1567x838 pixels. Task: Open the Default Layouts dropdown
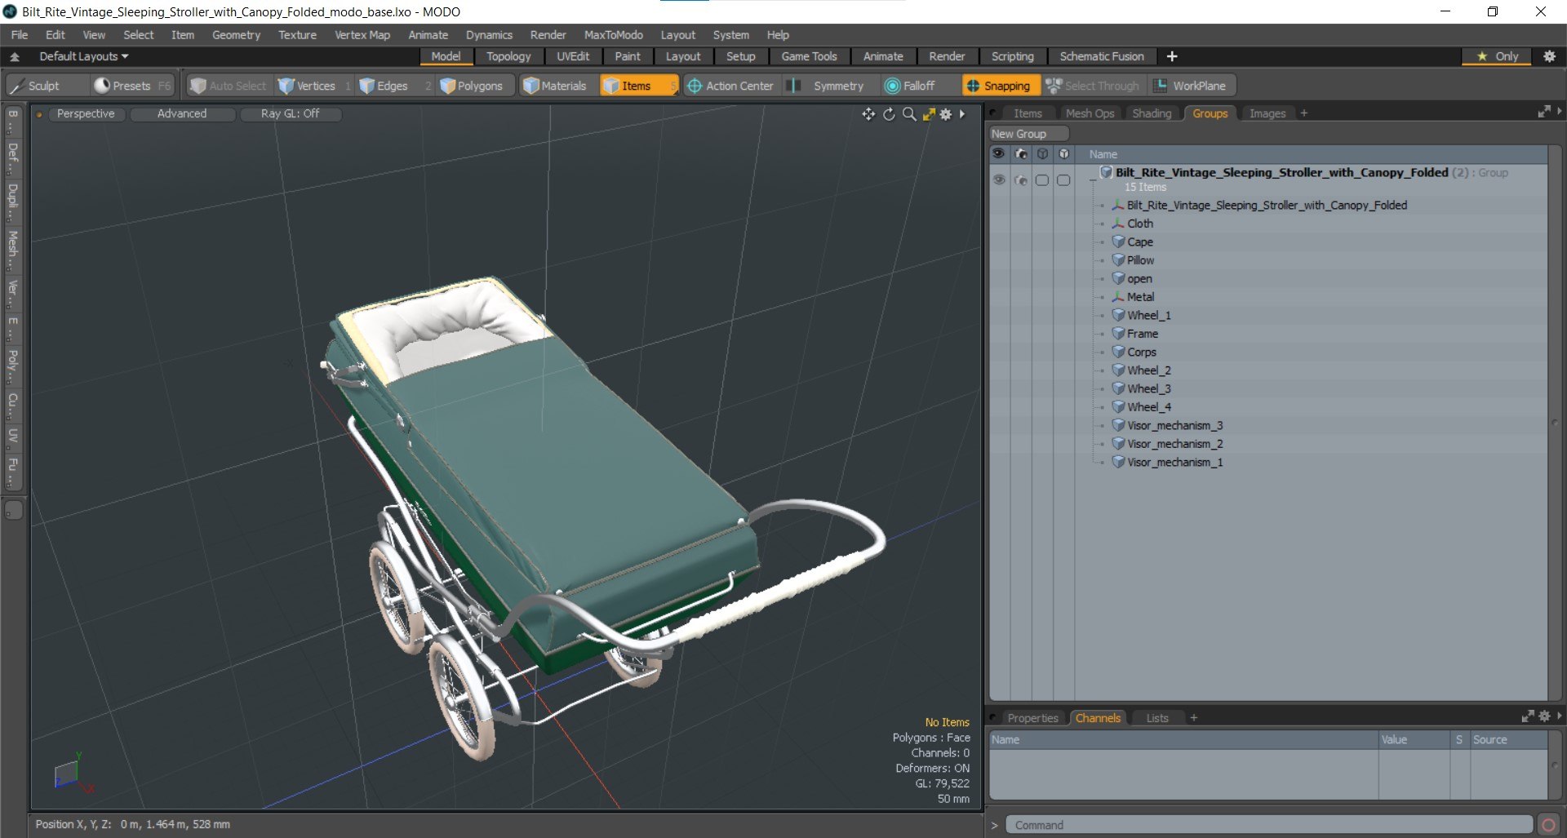coord(83,56)
